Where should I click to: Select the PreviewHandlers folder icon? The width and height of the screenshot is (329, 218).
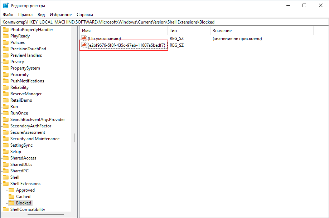coord(6,55)
